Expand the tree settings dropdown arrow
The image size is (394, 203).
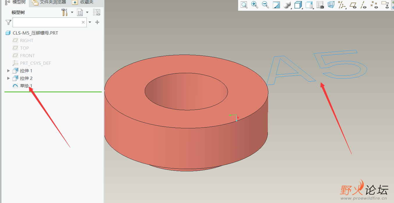pyautogui.click(x=72, y=12)
